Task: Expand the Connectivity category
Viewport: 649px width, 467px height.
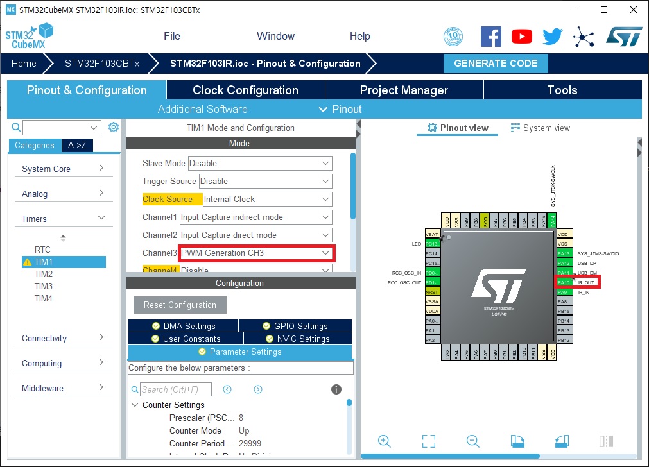Action: point(64,338)
